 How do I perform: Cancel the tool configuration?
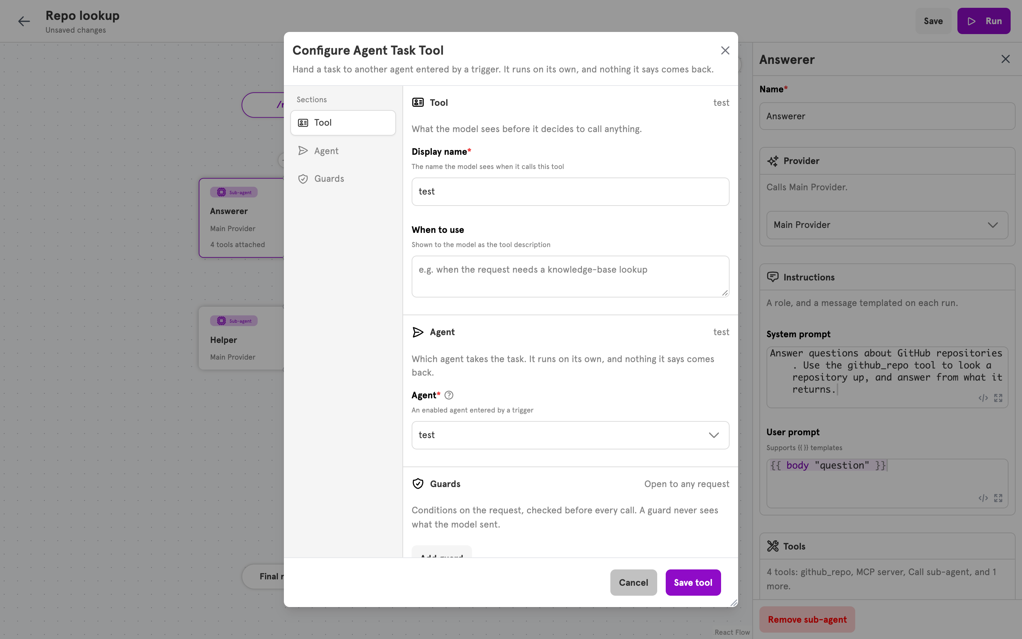[x=633, y=582]
